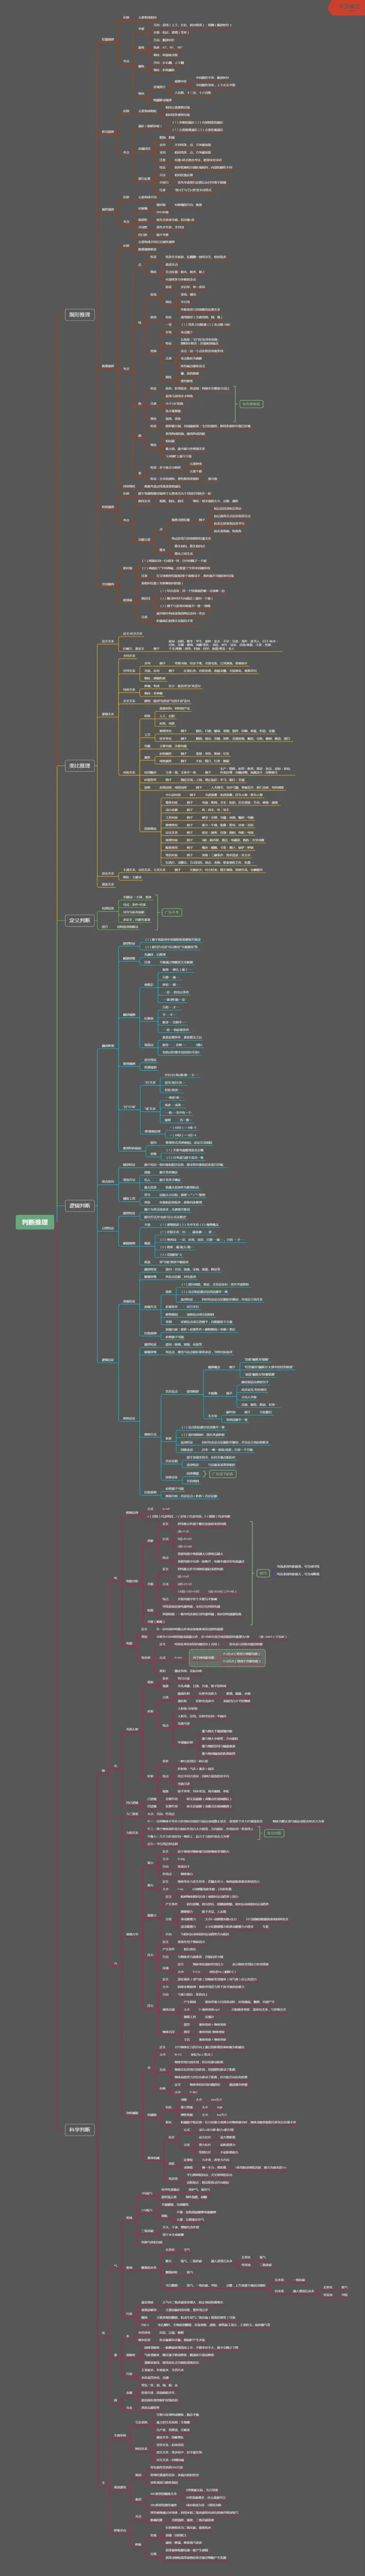Select the 类比推理 branch node
This screenshot has width=365, height=2576.
tap(79, 765)
